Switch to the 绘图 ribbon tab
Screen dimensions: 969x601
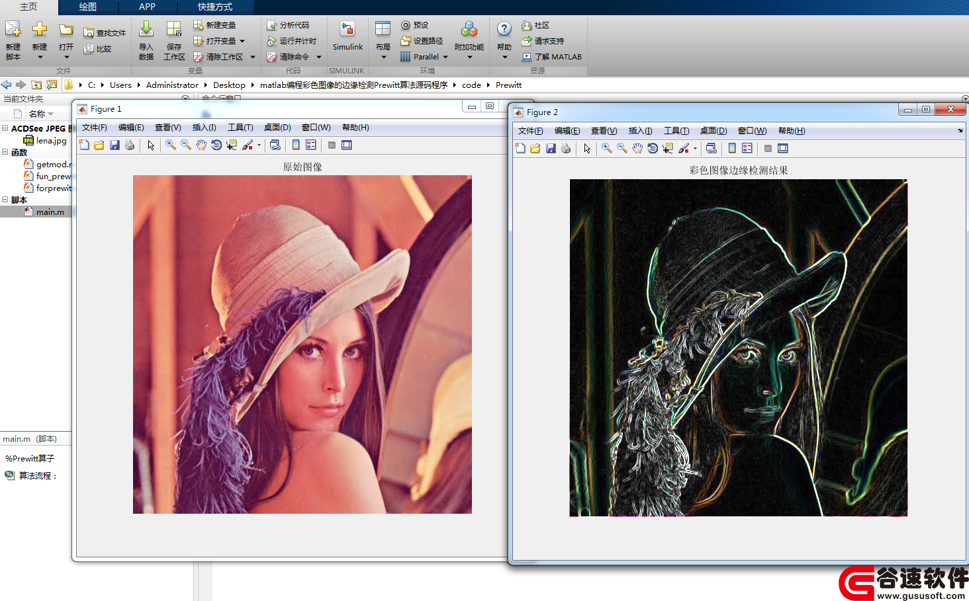[88, 7]
